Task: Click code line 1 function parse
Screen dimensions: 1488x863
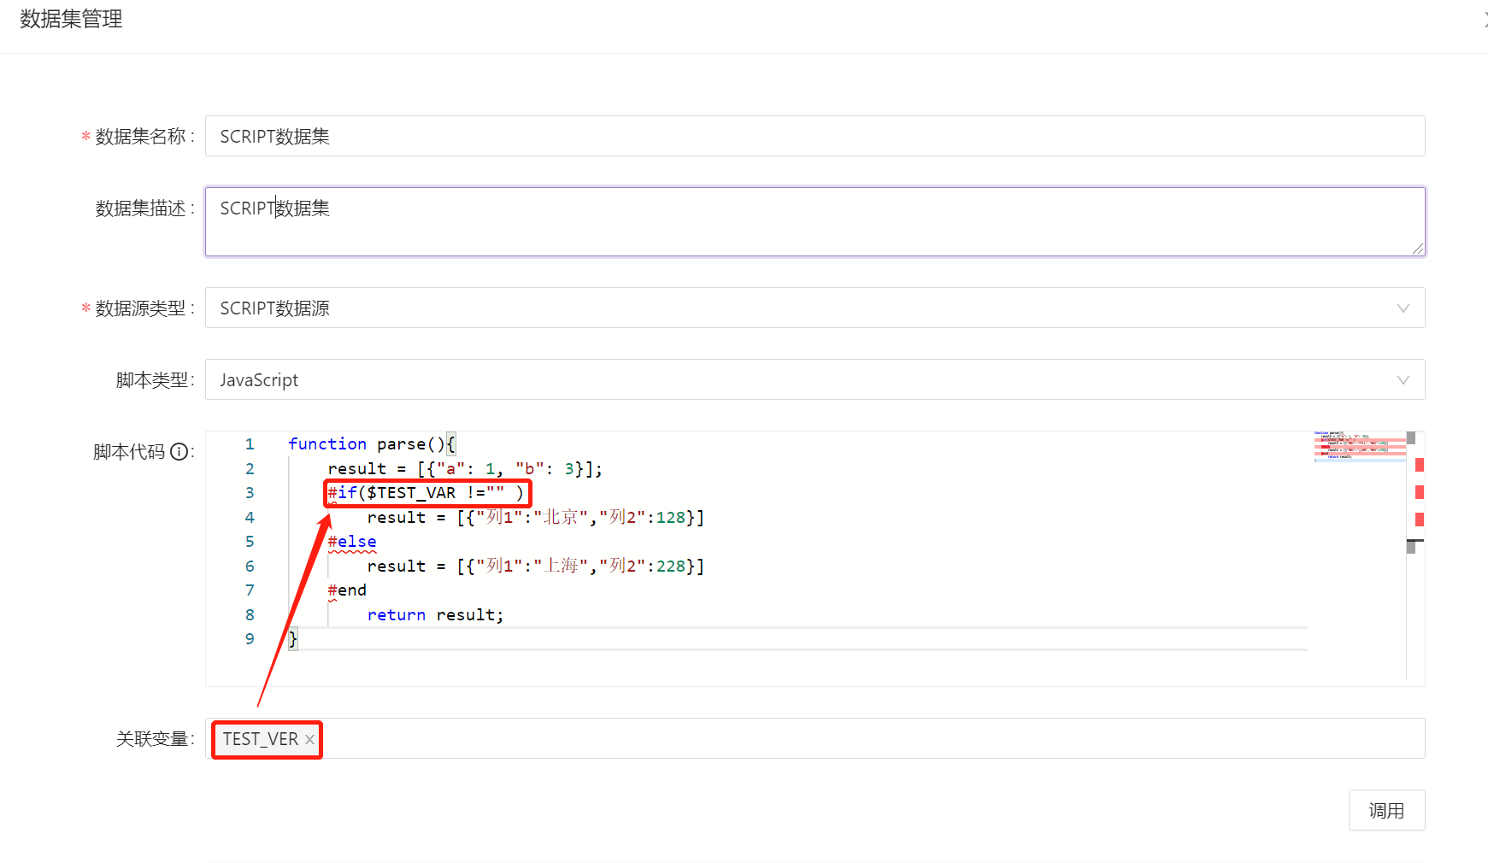Action: (372, 444)
